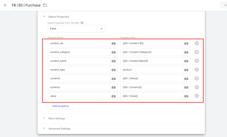Click the product property value field
This screenshot has height=137, width=227.
(151, 70)
